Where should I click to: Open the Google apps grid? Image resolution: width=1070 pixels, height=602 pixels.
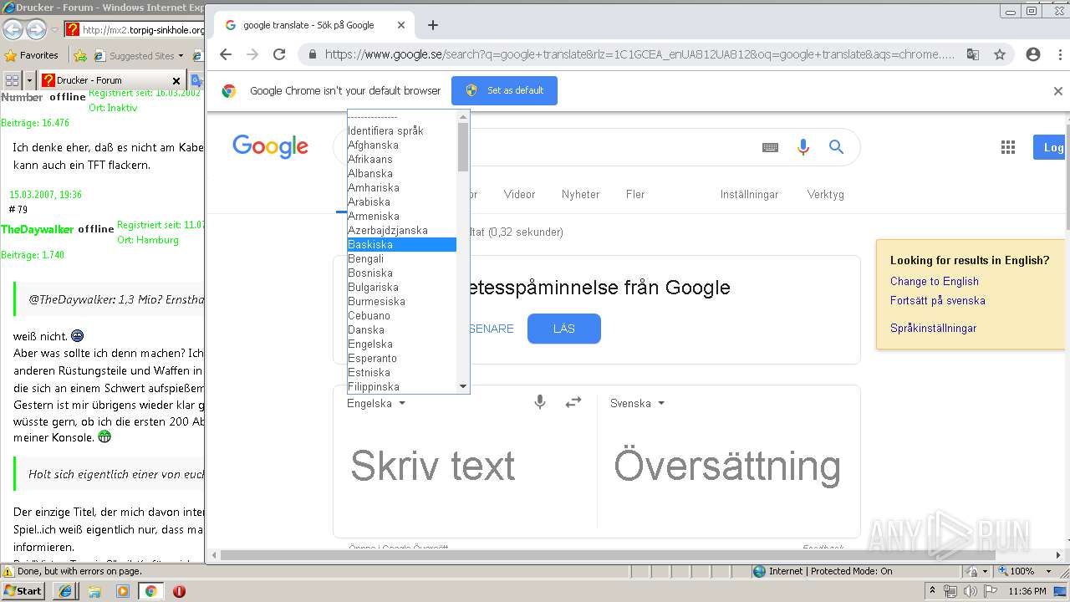(1008, 147)
